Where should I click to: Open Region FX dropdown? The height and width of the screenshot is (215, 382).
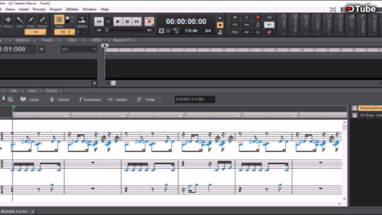click(x=124, y=40)
